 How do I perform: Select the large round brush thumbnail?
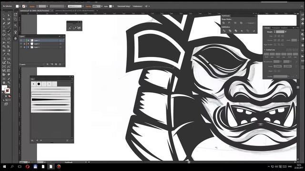tap(39, 84)
